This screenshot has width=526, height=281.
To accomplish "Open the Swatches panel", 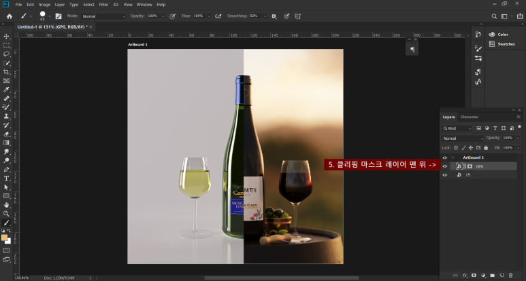I will (x=502, y=44).
